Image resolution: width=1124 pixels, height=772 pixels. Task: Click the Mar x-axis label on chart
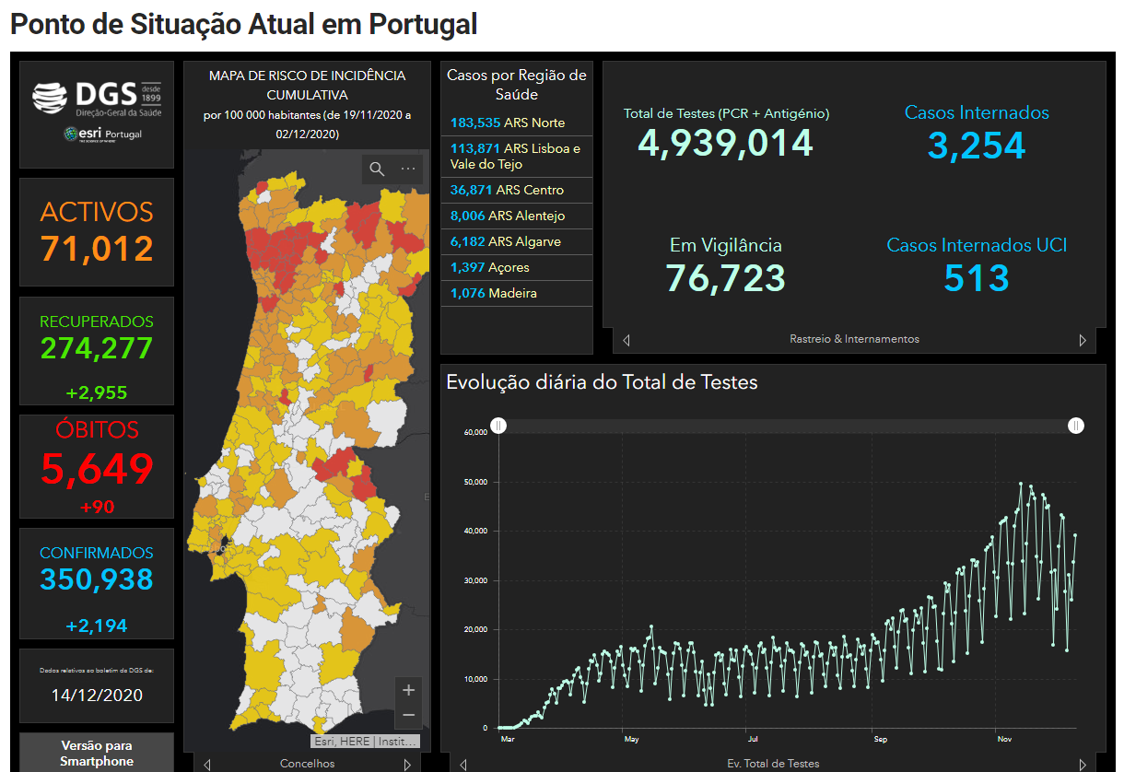[x=507, y=739]
